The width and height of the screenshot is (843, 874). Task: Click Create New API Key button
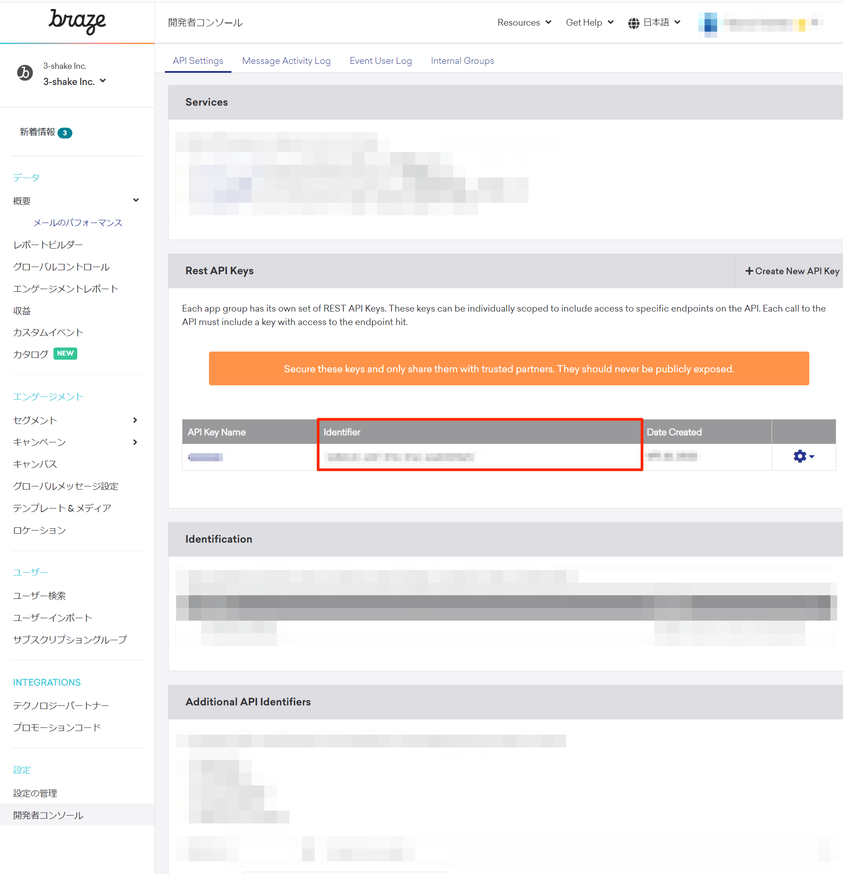(x=792, y=271)
